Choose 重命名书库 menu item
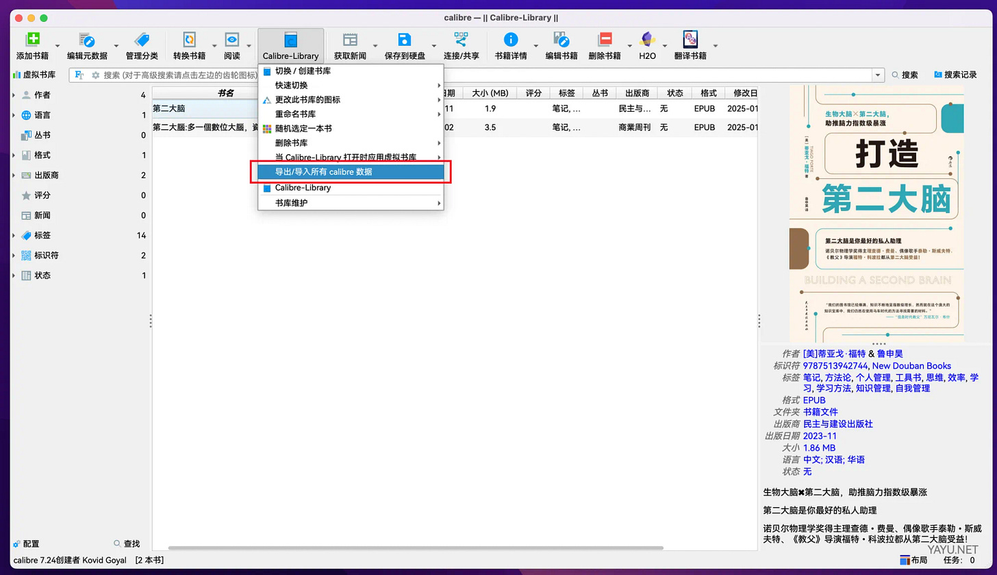This screenshot has width=997, height=575. [351, 114]
